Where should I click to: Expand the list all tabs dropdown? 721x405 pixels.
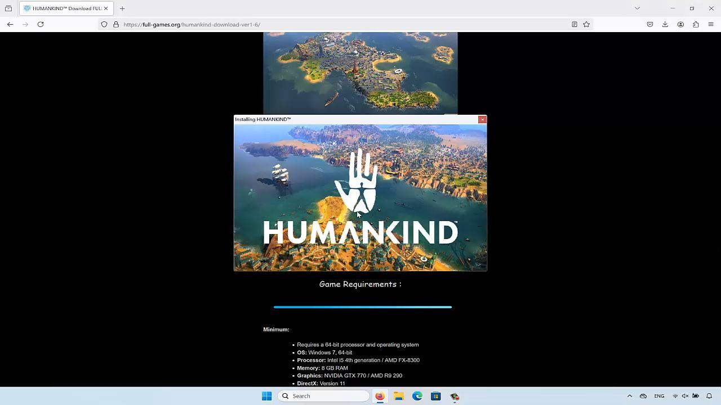[637, 8]
